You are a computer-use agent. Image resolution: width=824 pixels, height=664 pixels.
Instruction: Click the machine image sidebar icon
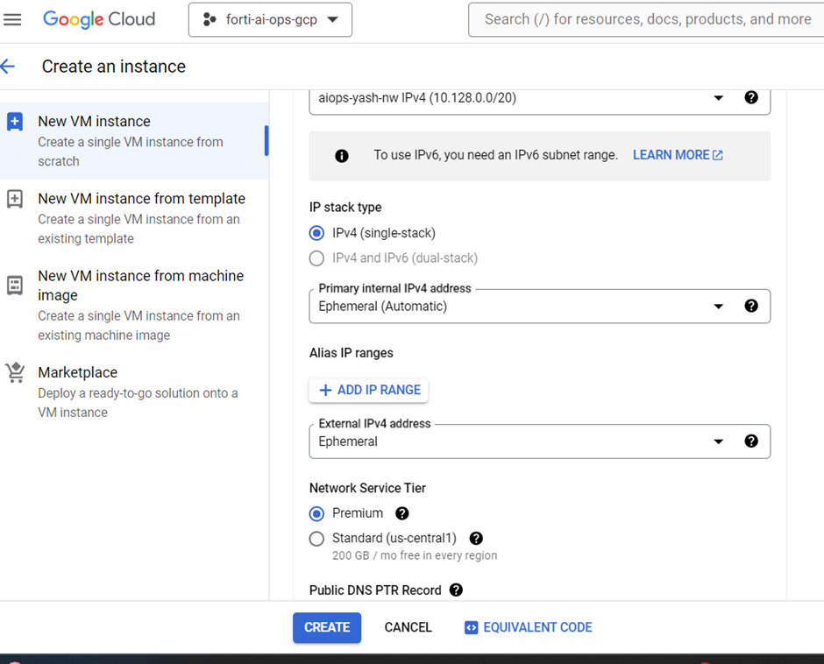15,285
